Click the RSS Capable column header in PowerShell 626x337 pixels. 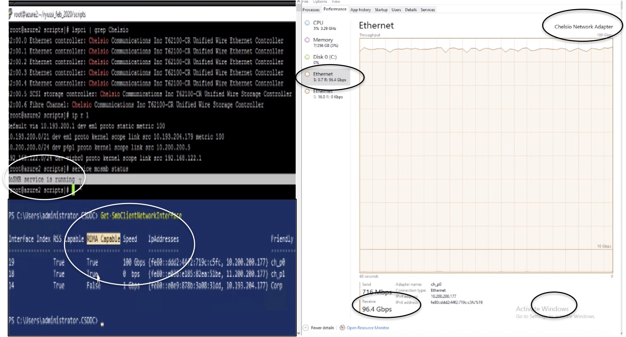[69, 239]
